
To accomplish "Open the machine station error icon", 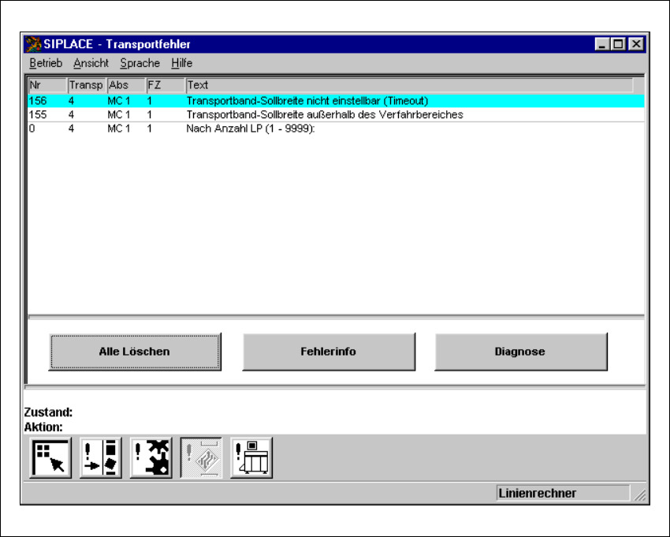I will [x=251, y=458].
